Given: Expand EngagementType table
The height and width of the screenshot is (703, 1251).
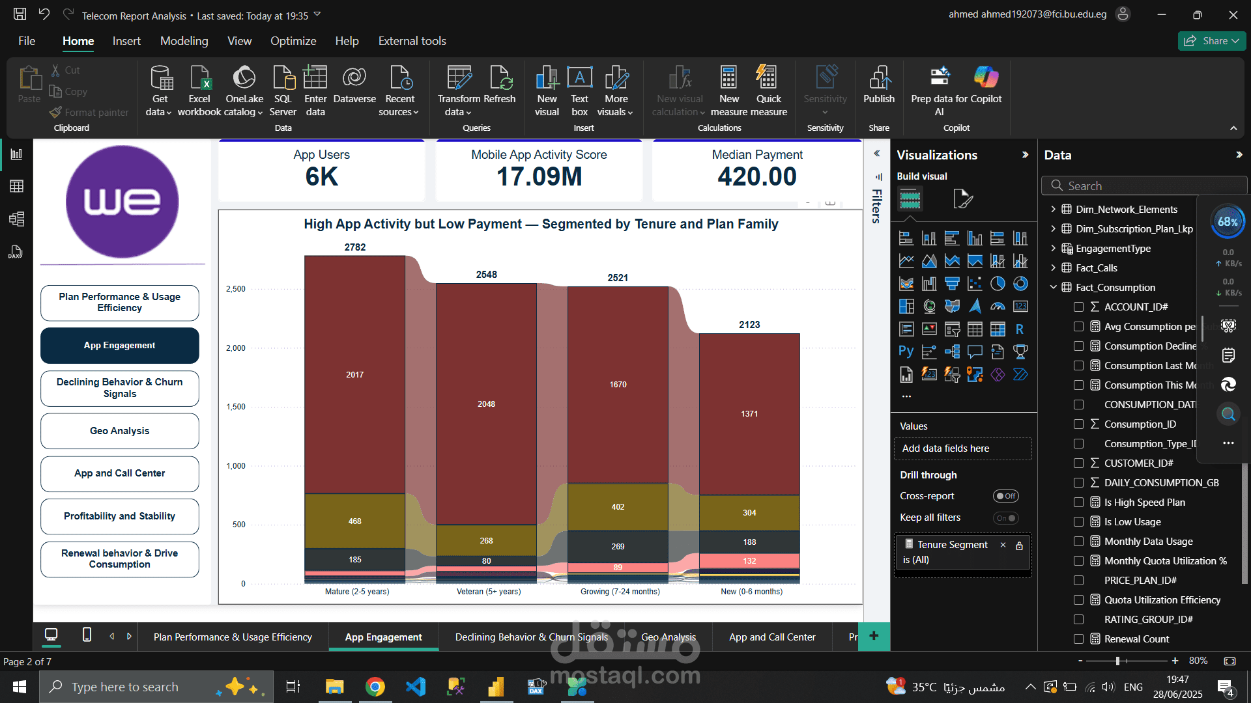Looking at the screenshot, I should coord(1053,248).
